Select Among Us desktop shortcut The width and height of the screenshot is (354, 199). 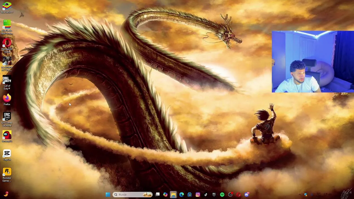[7, 137]
